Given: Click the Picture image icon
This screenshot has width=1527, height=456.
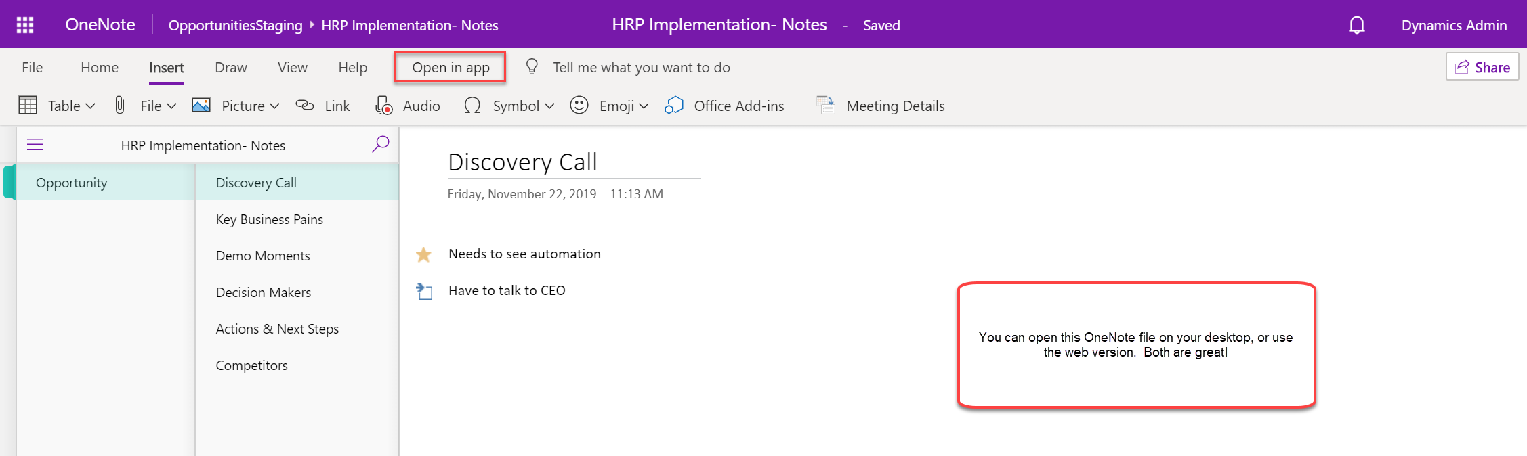Looking at the screenshot, I should click(x=201, y=106).
